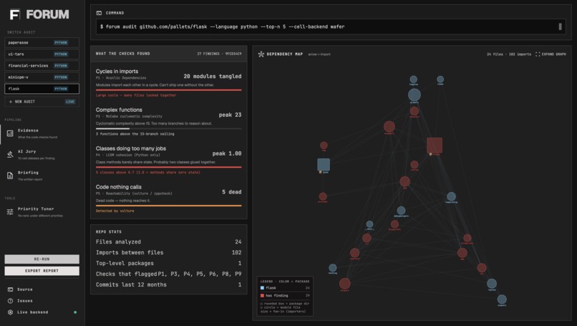Select the logging node in the graph

tap(414, 80)
